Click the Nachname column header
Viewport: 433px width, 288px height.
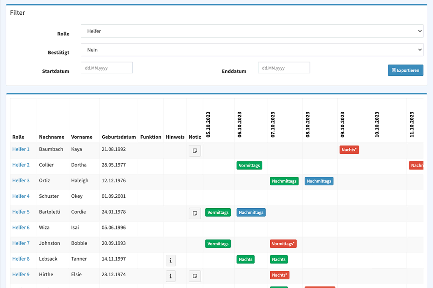[52, 137]
